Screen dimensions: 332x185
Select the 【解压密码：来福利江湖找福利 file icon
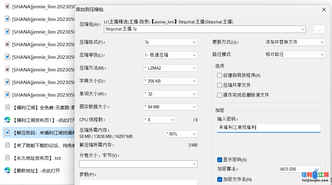tap(7, 133)
